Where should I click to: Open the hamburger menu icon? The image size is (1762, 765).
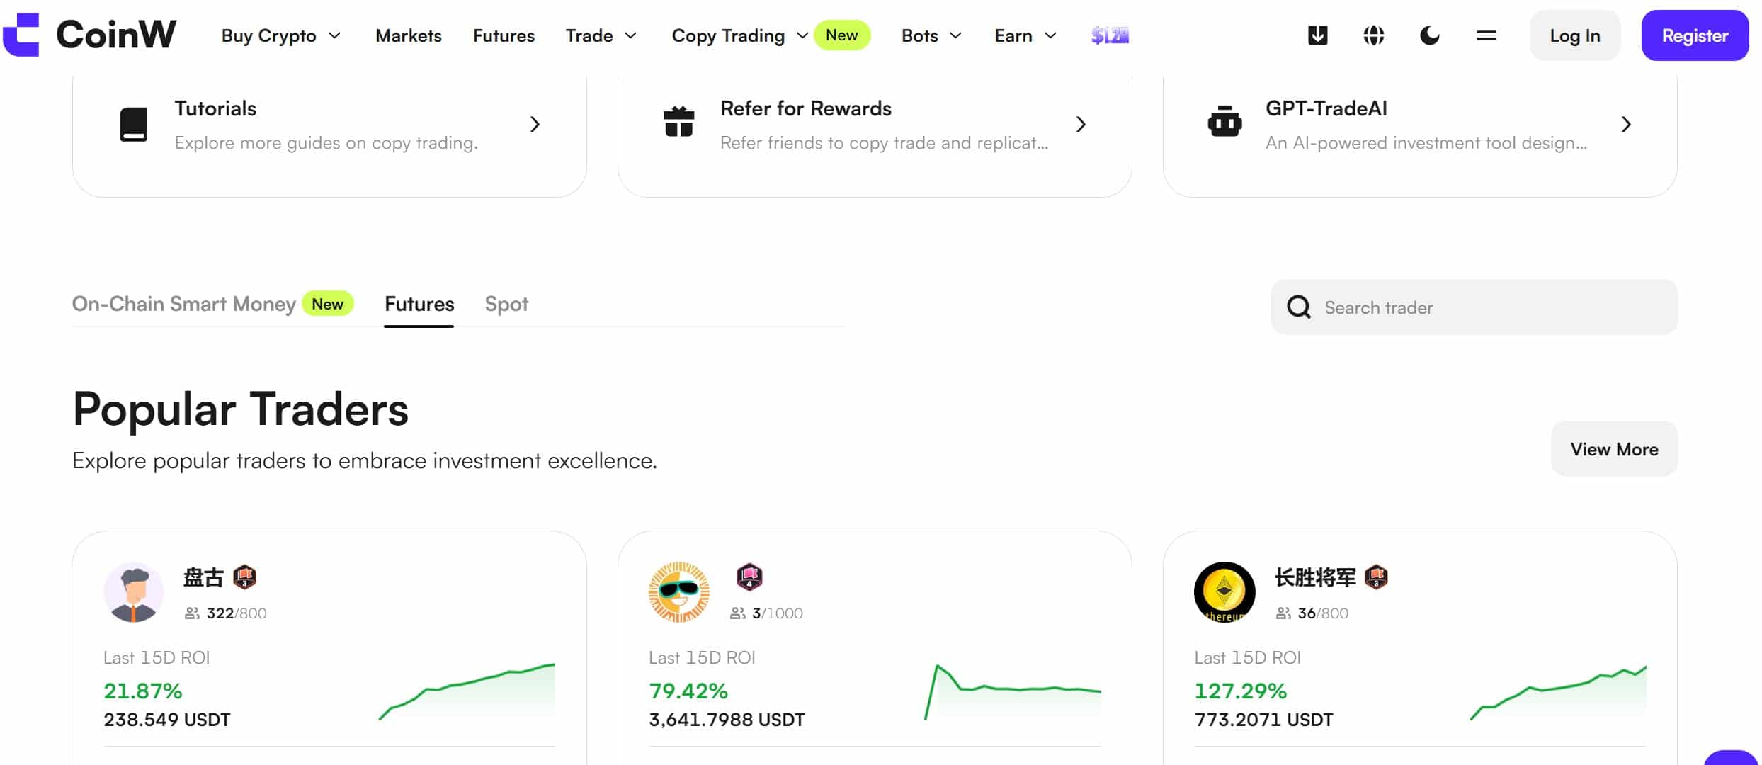coord(1486,35)
